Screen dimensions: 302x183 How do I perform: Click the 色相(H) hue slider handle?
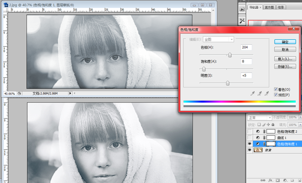click(230, 55)
